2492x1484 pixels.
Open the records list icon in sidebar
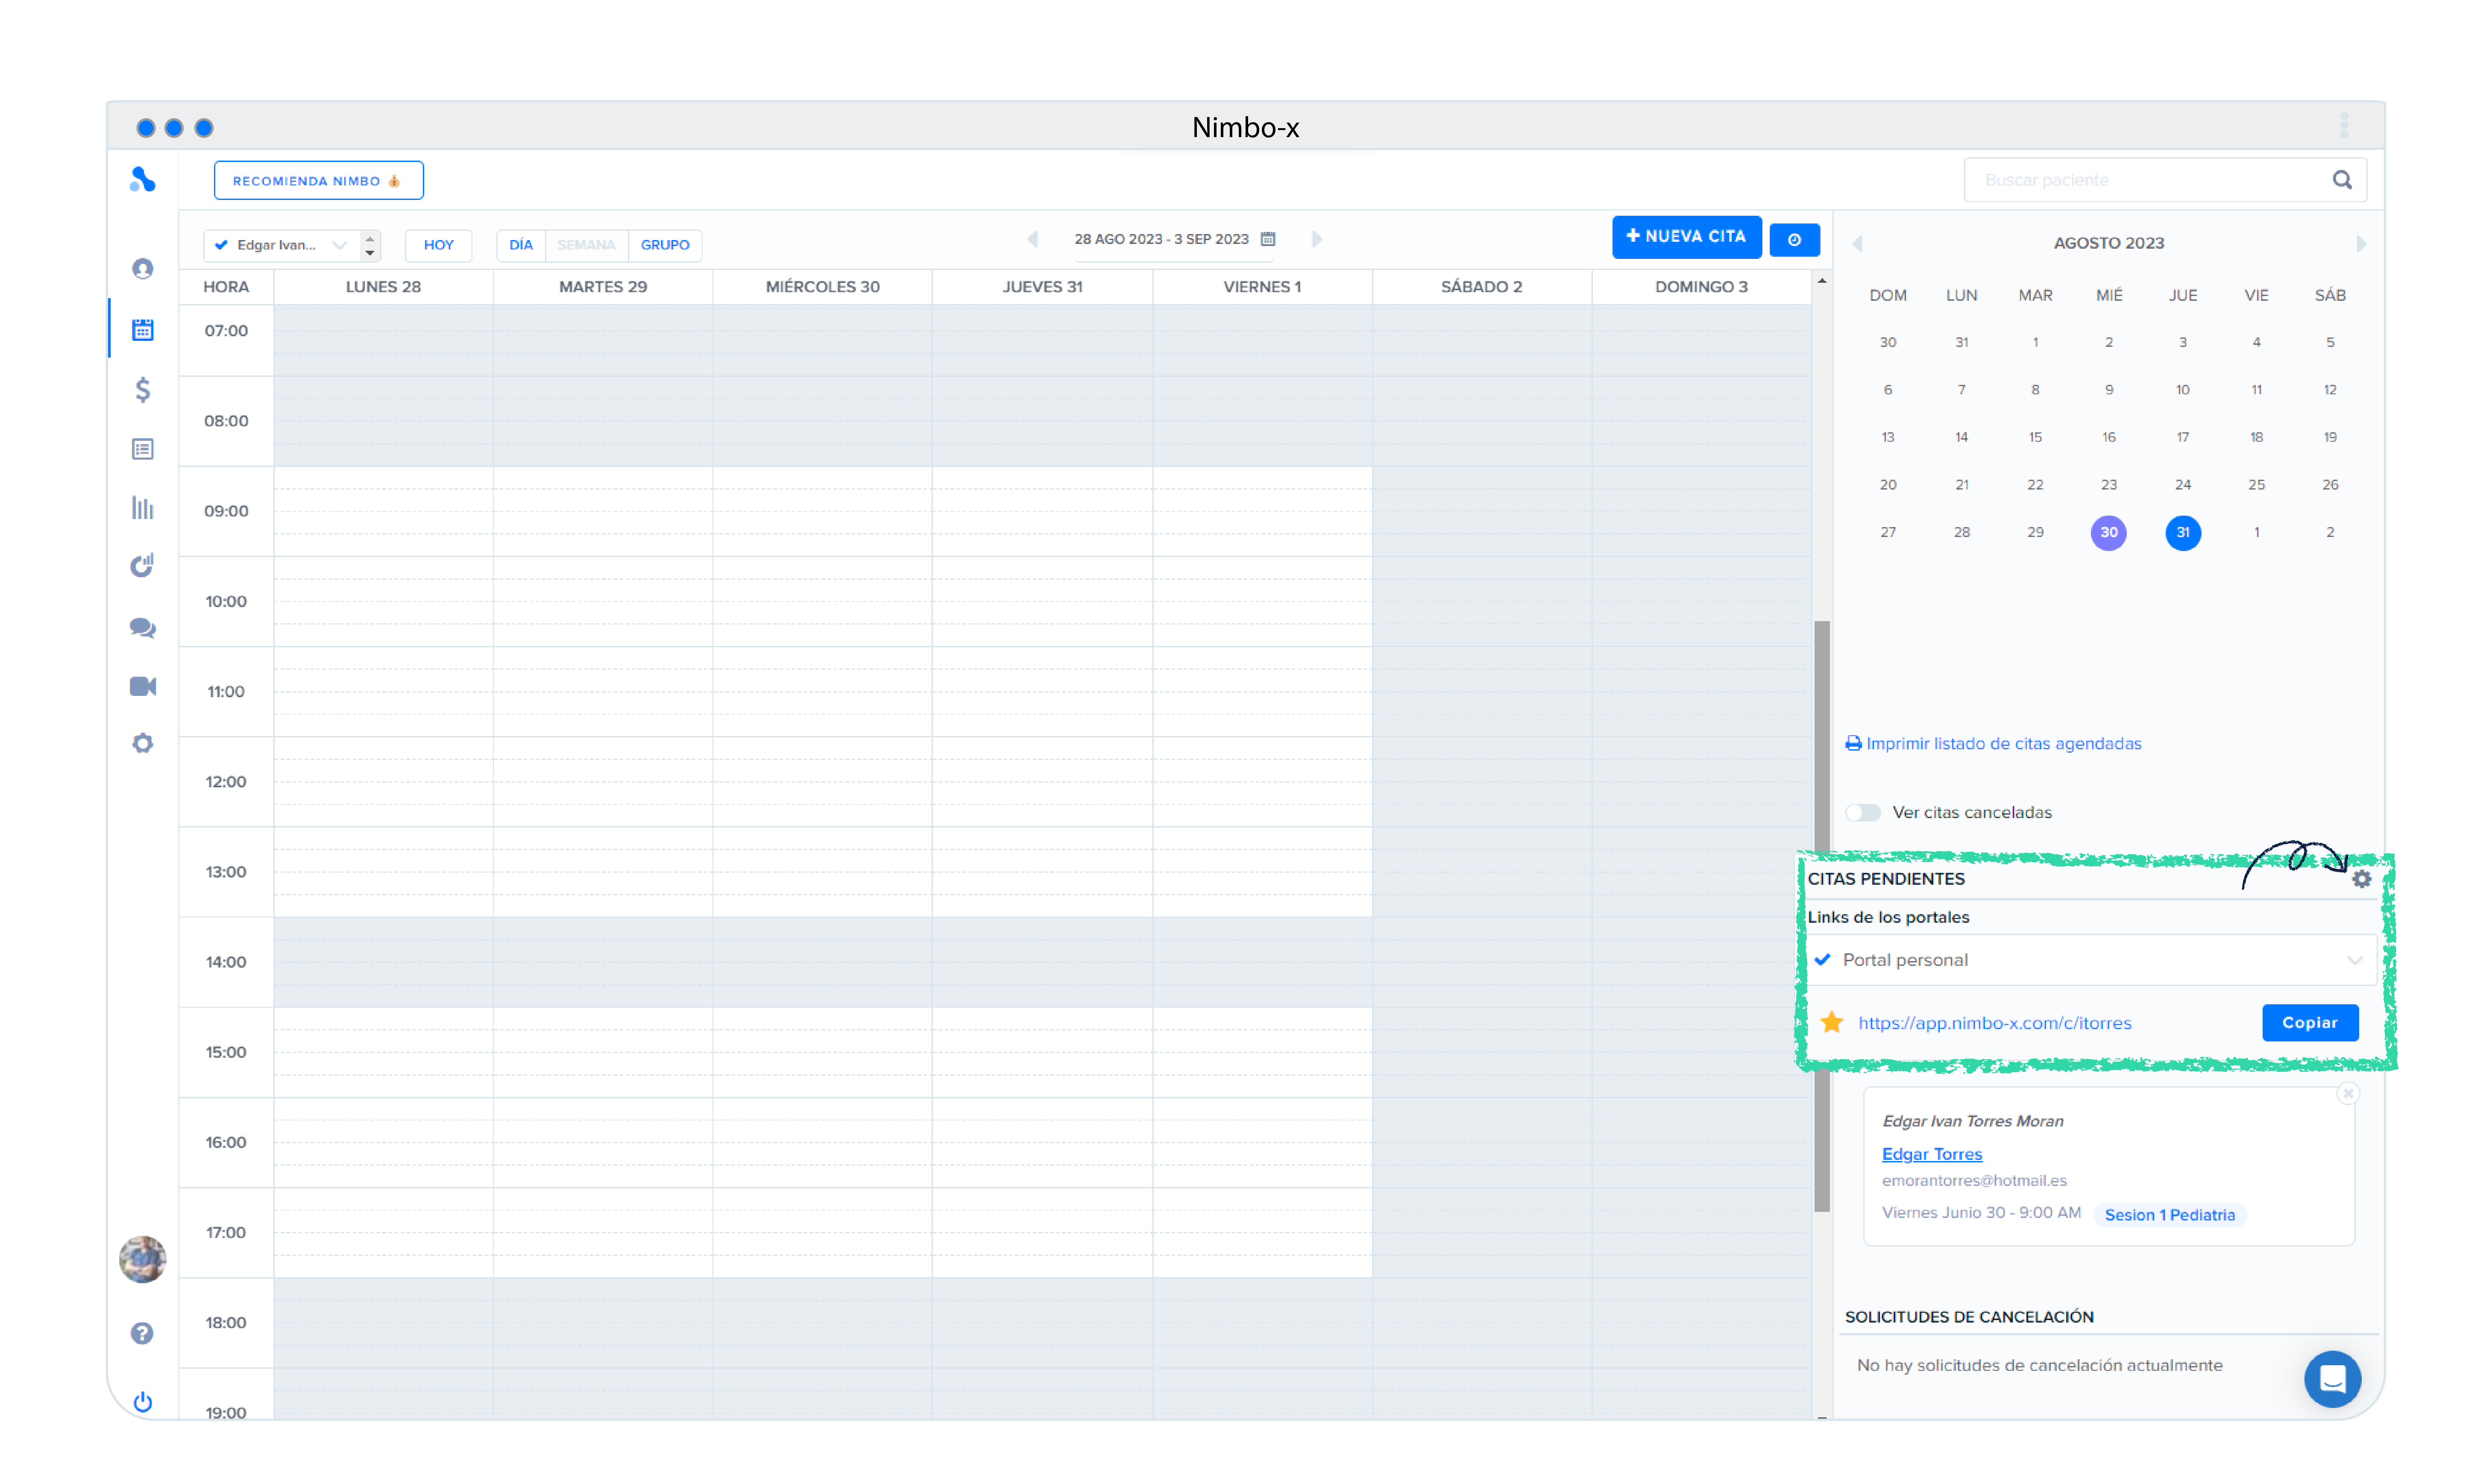click(143, 449)
